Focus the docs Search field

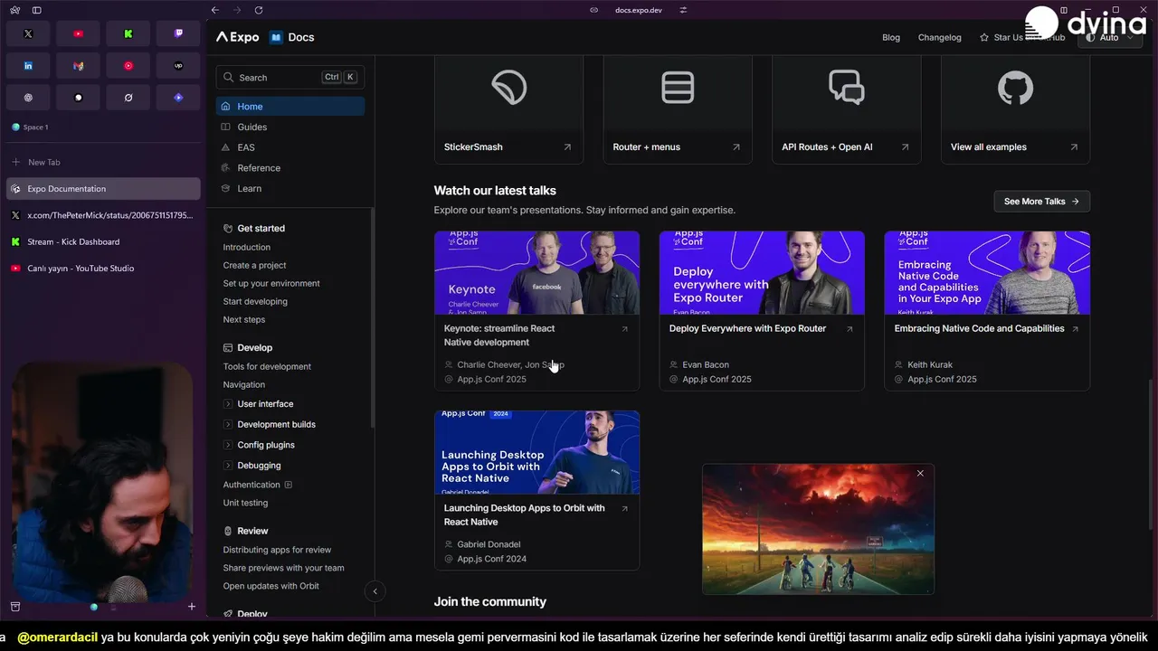point(290,78)
